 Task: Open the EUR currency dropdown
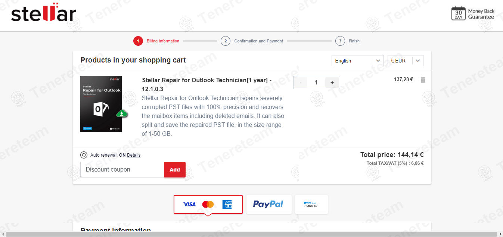click(405, 61)
